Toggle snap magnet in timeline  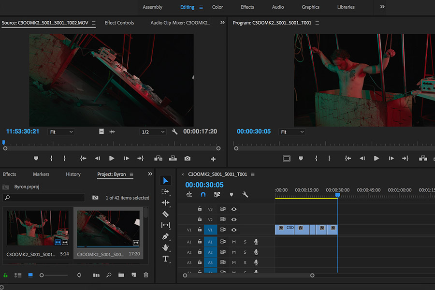pyautogui.click(x=203, y=194)
